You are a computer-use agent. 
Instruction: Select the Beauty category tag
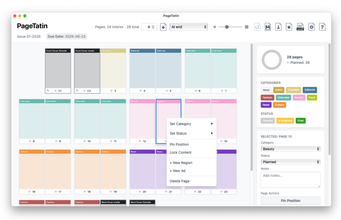299,98
